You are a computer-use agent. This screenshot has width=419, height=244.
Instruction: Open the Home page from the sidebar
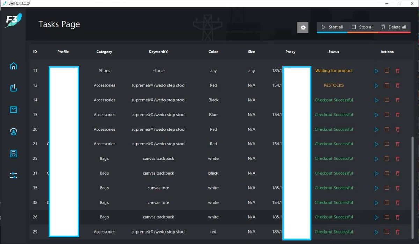tap(13, 66)
